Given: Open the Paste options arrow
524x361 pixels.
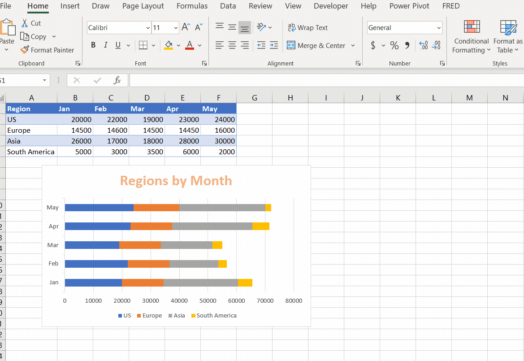Looking at the screenshot, I should point(6,50).
